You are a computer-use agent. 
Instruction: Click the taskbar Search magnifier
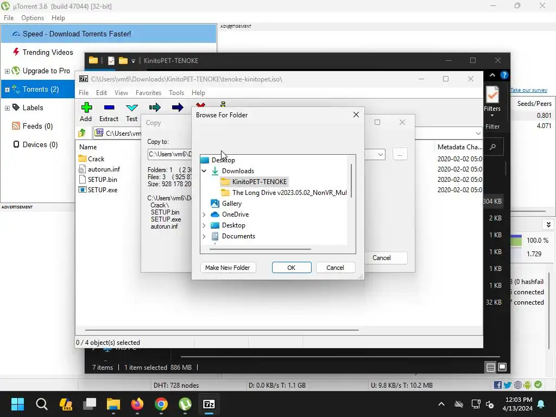pyautogui.click(x=41, y=404)
